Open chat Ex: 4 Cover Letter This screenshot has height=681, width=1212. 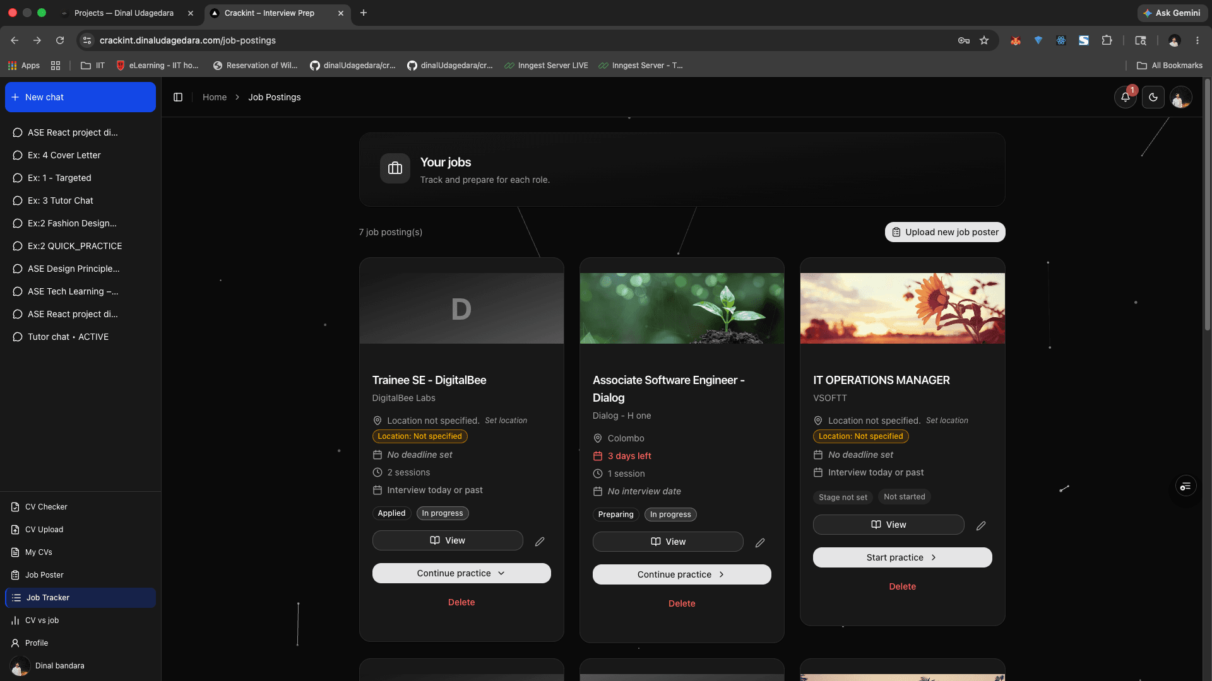[80, 155]
